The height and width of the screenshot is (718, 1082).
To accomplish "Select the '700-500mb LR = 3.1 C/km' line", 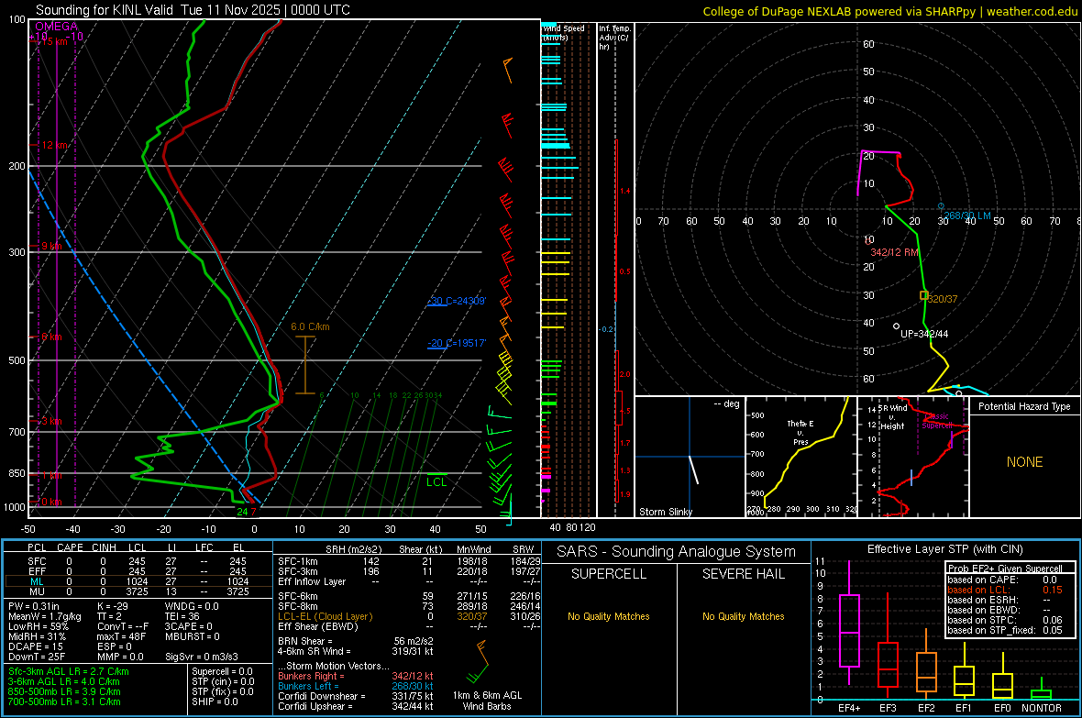I will tap(64, 701).
